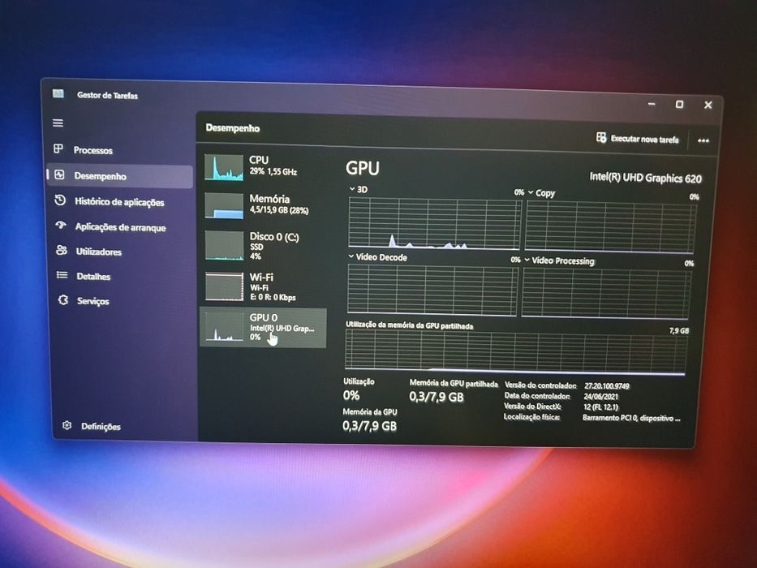The width and height of the screenshot is (757, 568).
Task: Click the Aplicações de arranque icon
Action: [x=61, y=225]
